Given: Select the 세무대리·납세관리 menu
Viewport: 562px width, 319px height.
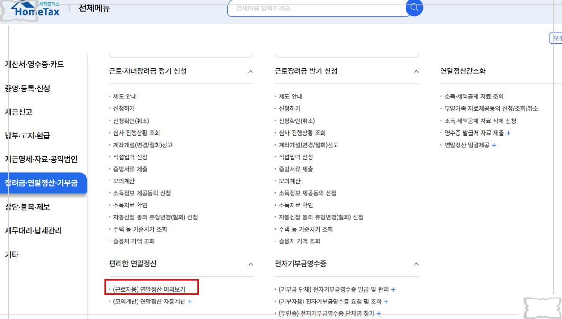Looking at the screenshot, I should tap(33, 231).
